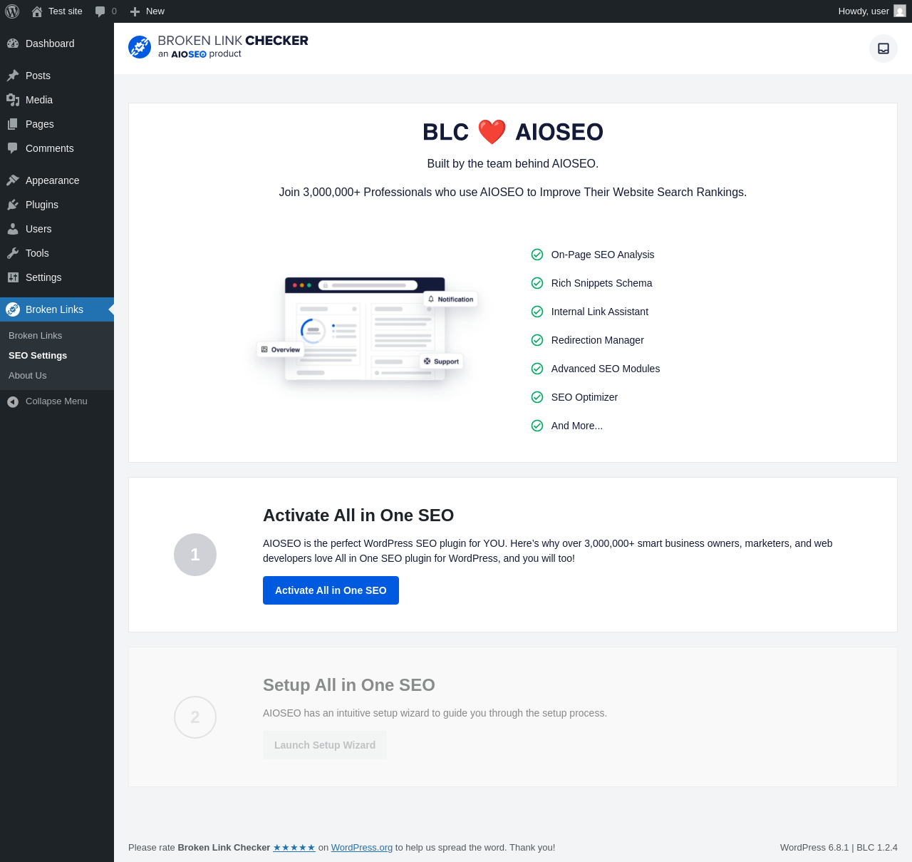Image resolution: width=912 pixels, height=862 pixels.
Task: Collapse the admin sidebar menu
Action: [57, 401]
